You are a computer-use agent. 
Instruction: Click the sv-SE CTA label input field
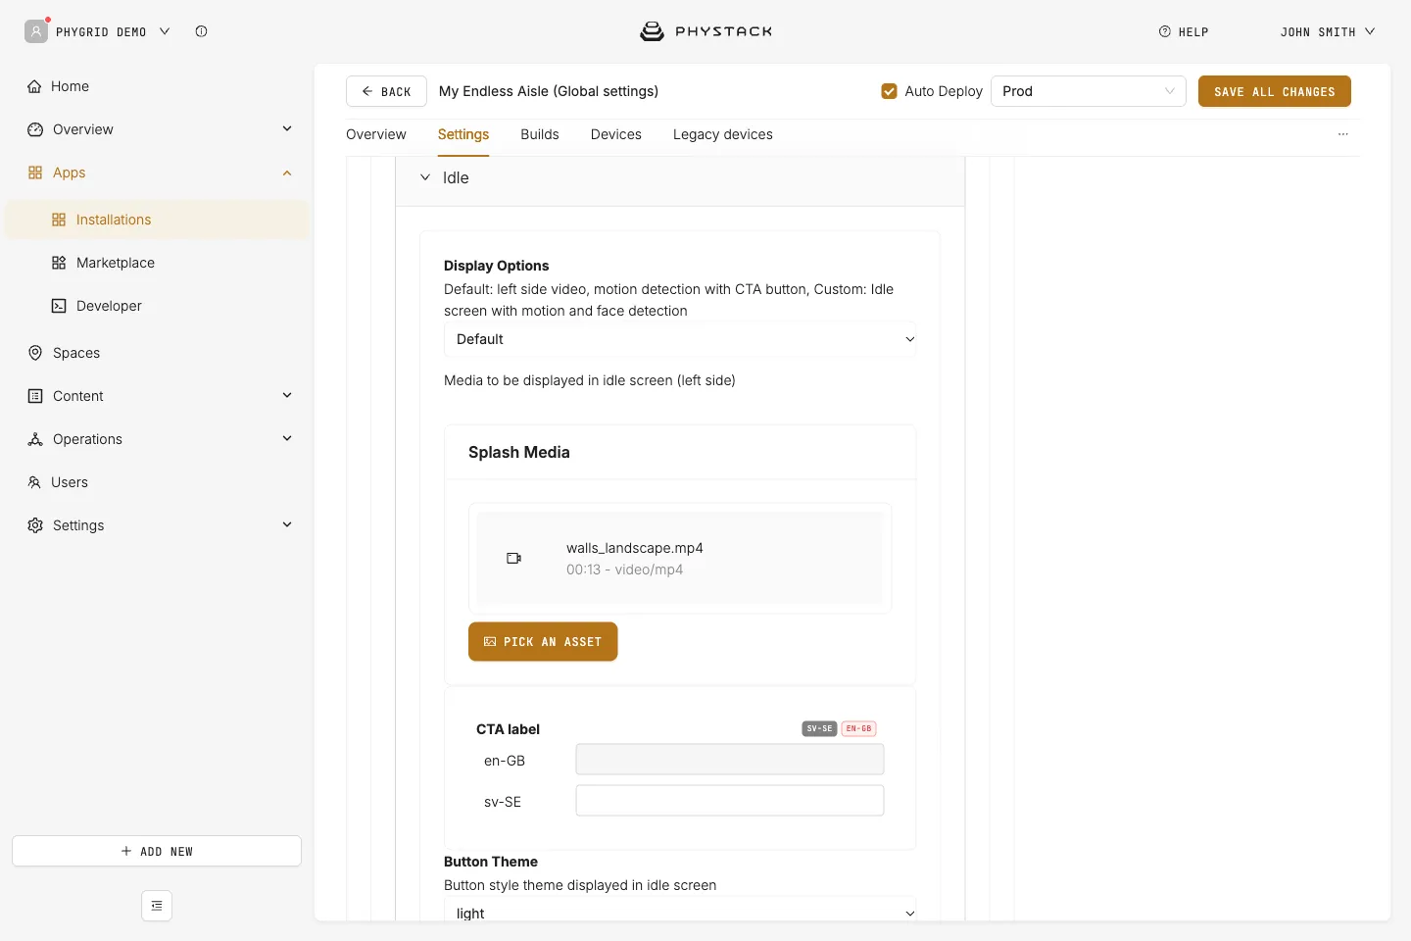730,801
